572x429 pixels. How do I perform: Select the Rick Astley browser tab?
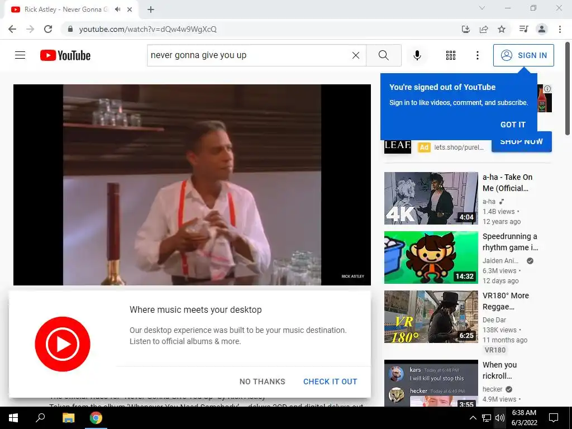point(71,9)
